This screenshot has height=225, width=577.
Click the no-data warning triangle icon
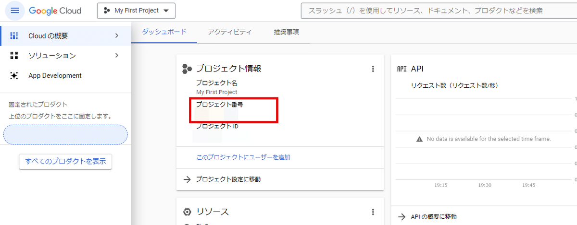[419, 139]
